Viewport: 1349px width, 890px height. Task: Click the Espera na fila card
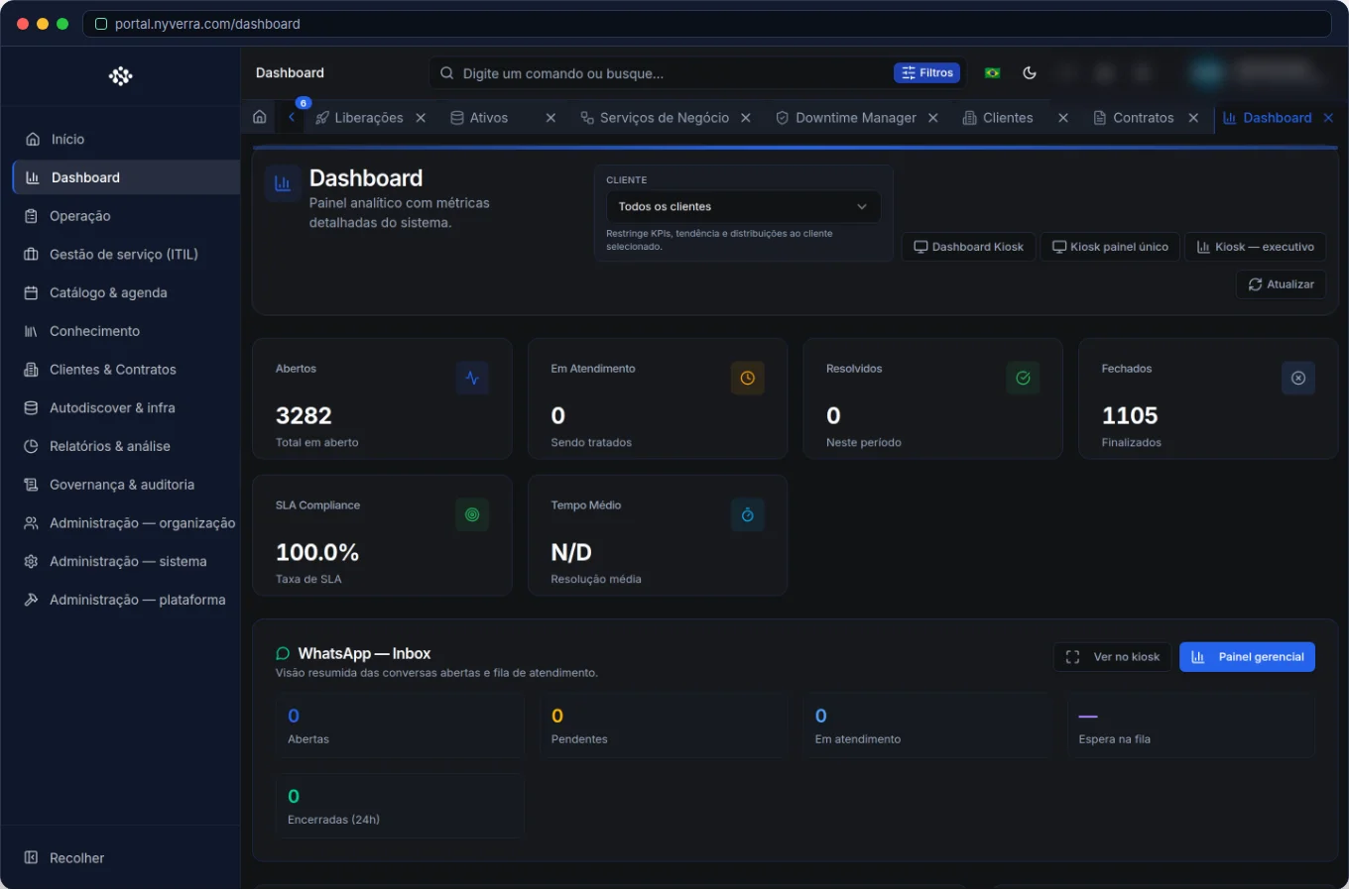[1191, 726]
